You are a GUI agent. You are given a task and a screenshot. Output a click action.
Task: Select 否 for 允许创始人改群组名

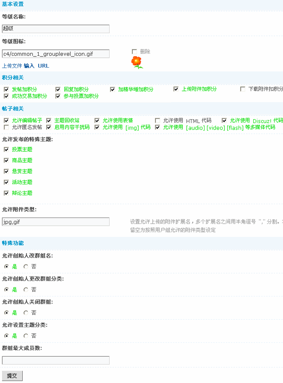(x=26, y=267)
